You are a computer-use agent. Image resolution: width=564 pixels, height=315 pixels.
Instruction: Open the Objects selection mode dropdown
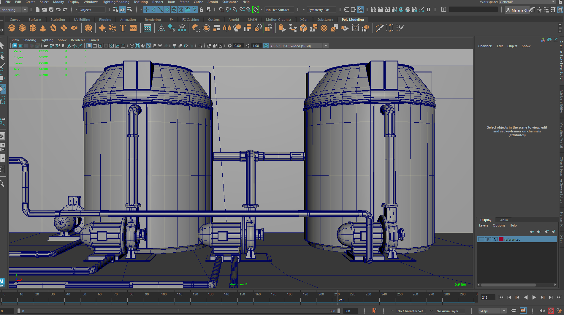coord(91,10)
